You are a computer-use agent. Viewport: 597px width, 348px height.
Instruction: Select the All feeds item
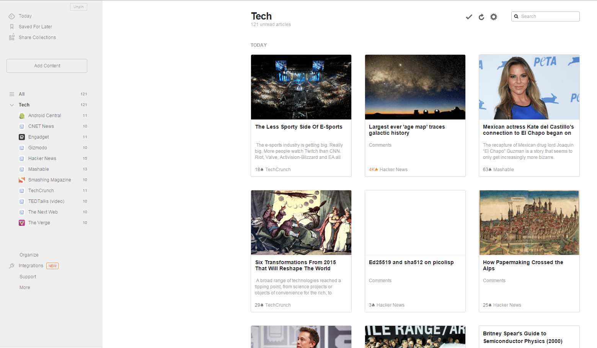[x=22, y=94]
